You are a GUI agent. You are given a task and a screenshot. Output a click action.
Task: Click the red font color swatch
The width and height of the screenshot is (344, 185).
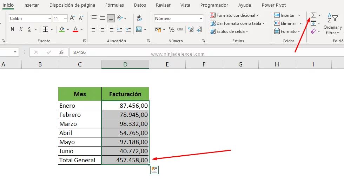coord(75,30)
